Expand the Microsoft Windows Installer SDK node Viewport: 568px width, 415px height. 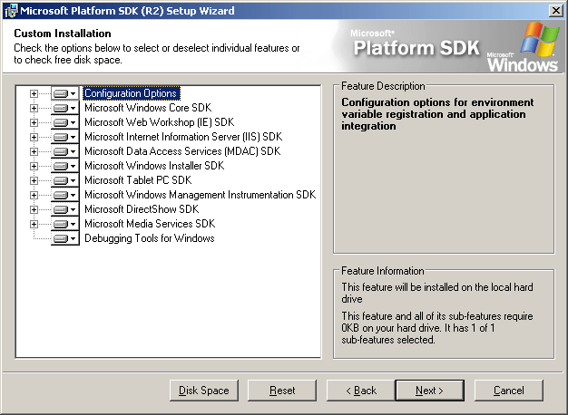click(x=34, y=166)
